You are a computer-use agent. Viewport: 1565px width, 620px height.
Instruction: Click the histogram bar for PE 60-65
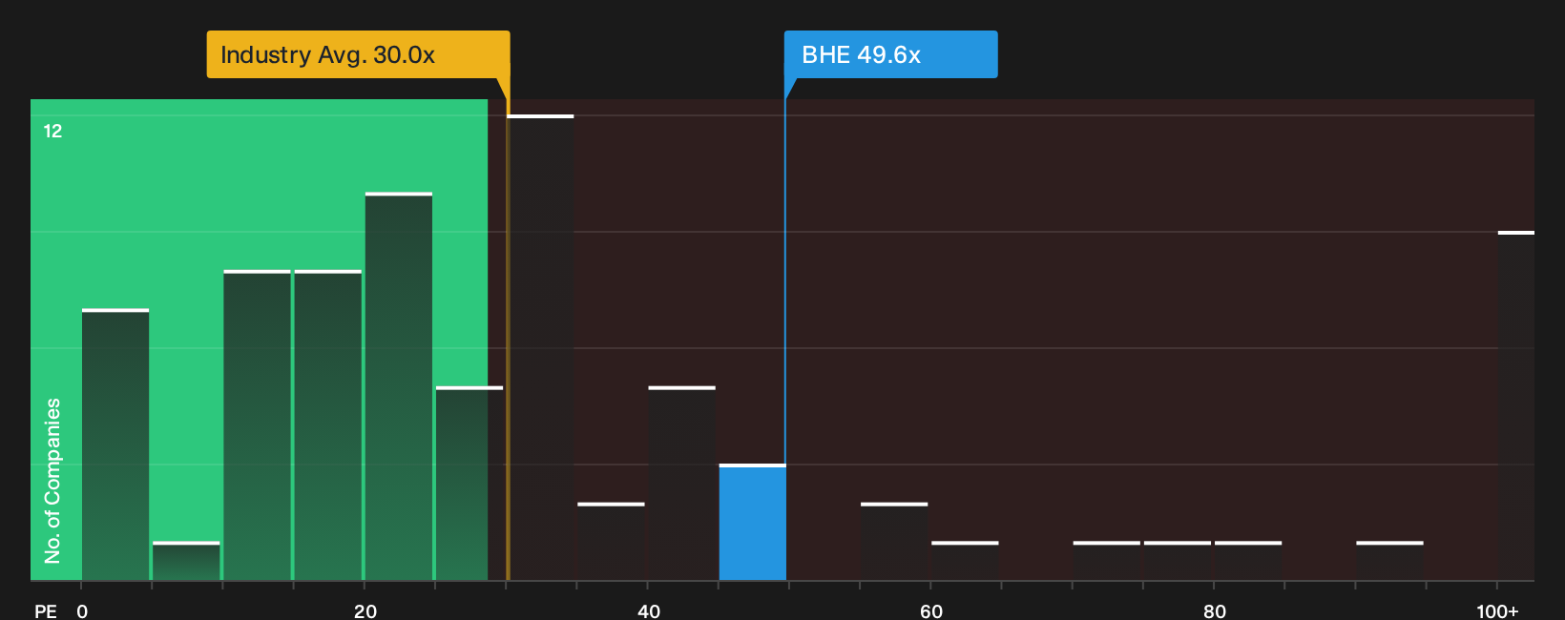[965, 561]
